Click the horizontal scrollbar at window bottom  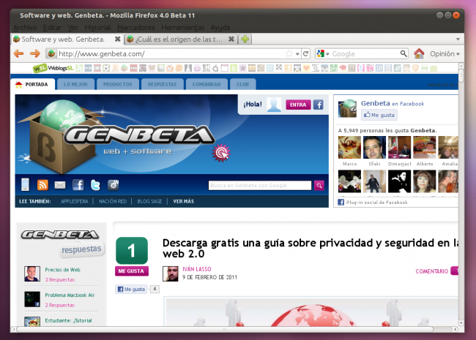[225, 329]
